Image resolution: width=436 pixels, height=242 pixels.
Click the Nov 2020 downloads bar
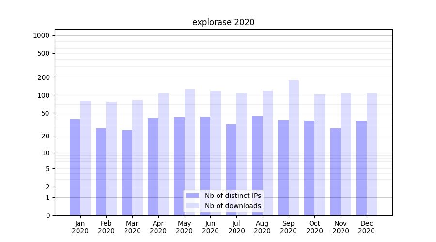345,154
